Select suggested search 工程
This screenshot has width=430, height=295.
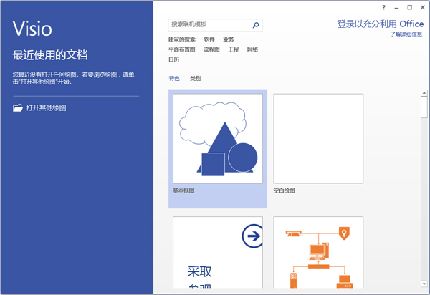pyautogui.click(x=233, y=49)
